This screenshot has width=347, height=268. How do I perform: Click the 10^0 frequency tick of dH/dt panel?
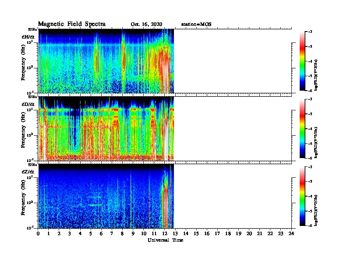[30, 67]
